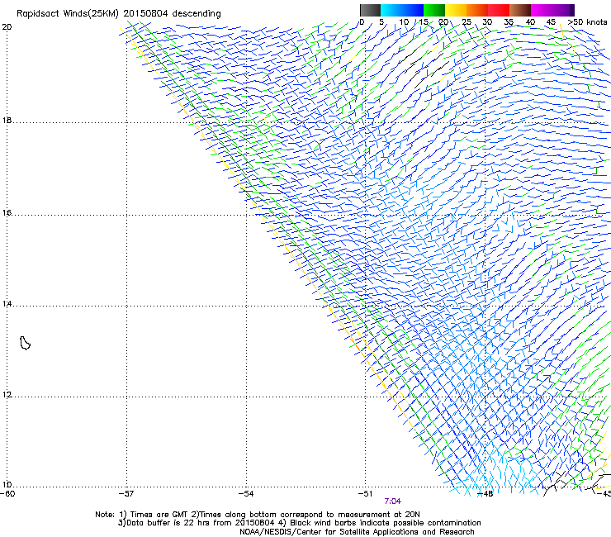Click the latitude label '14'
Image resolution: width=611 pixels, height=537 pixels.
[x=7, y=304]
